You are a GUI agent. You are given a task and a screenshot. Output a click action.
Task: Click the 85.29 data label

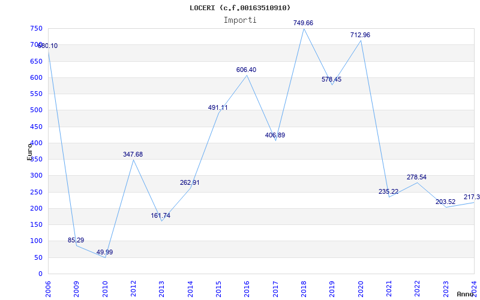76,241
